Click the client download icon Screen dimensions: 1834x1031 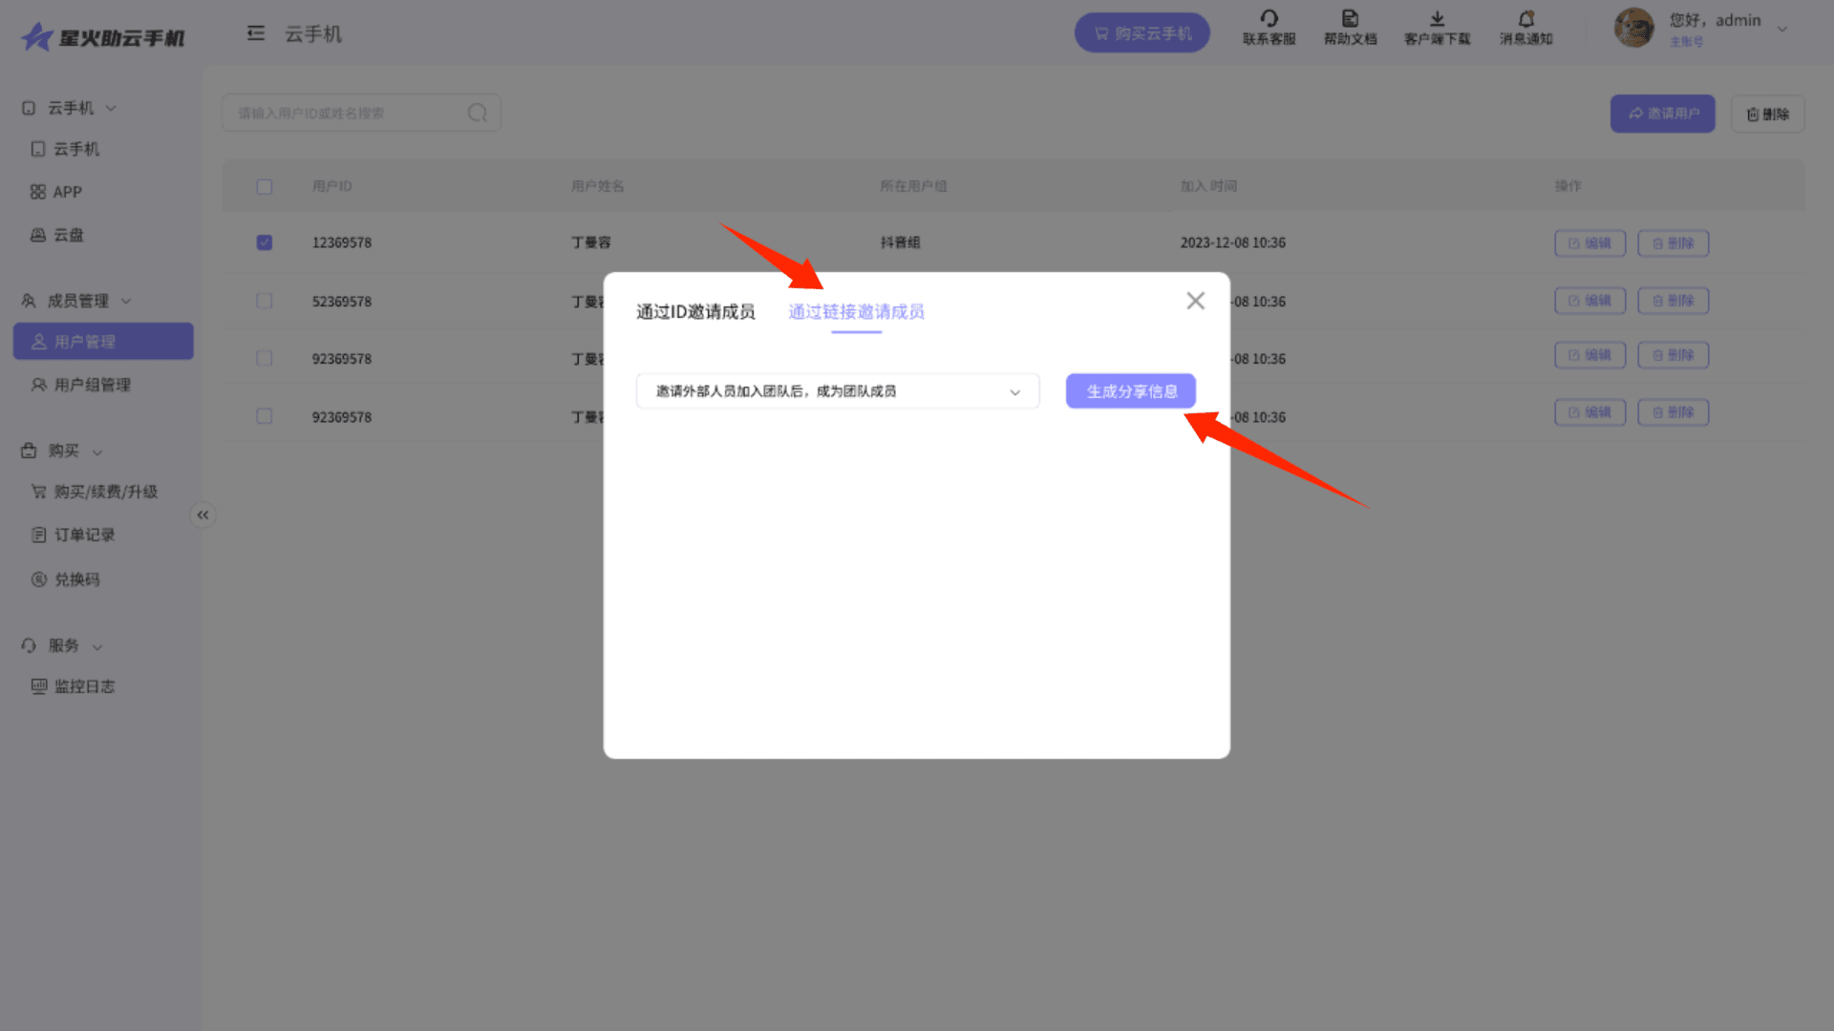[x=1437, y=19]
